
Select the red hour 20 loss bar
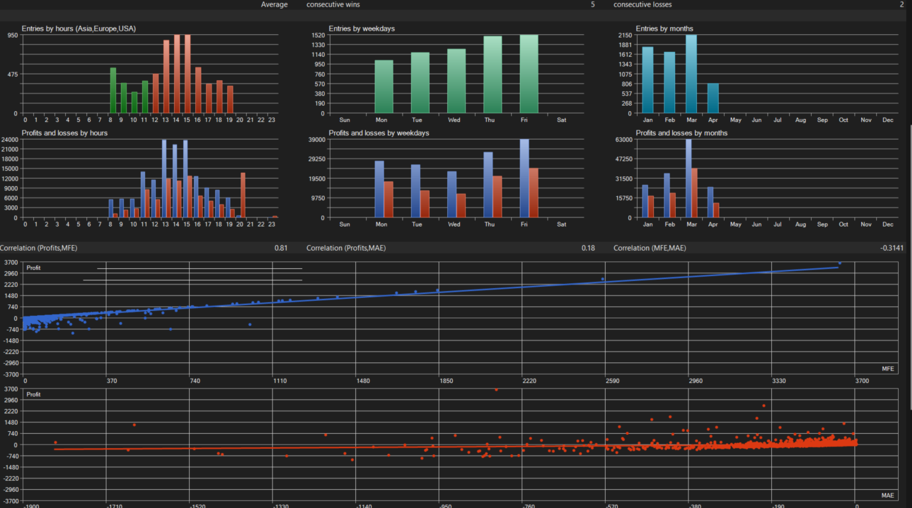click(x=243, y=195)
